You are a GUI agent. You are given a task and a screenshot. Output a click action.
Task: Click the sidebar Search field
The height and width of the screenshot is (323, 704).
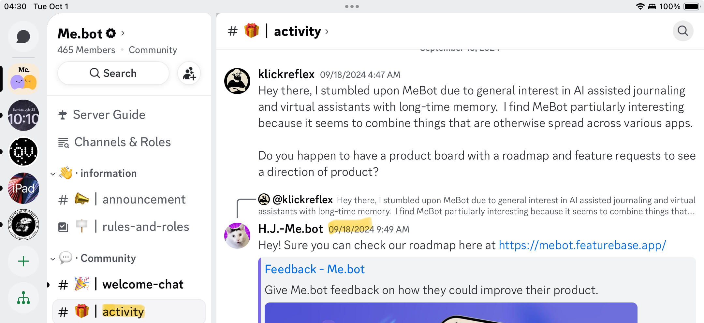click(x=113, y=73)
